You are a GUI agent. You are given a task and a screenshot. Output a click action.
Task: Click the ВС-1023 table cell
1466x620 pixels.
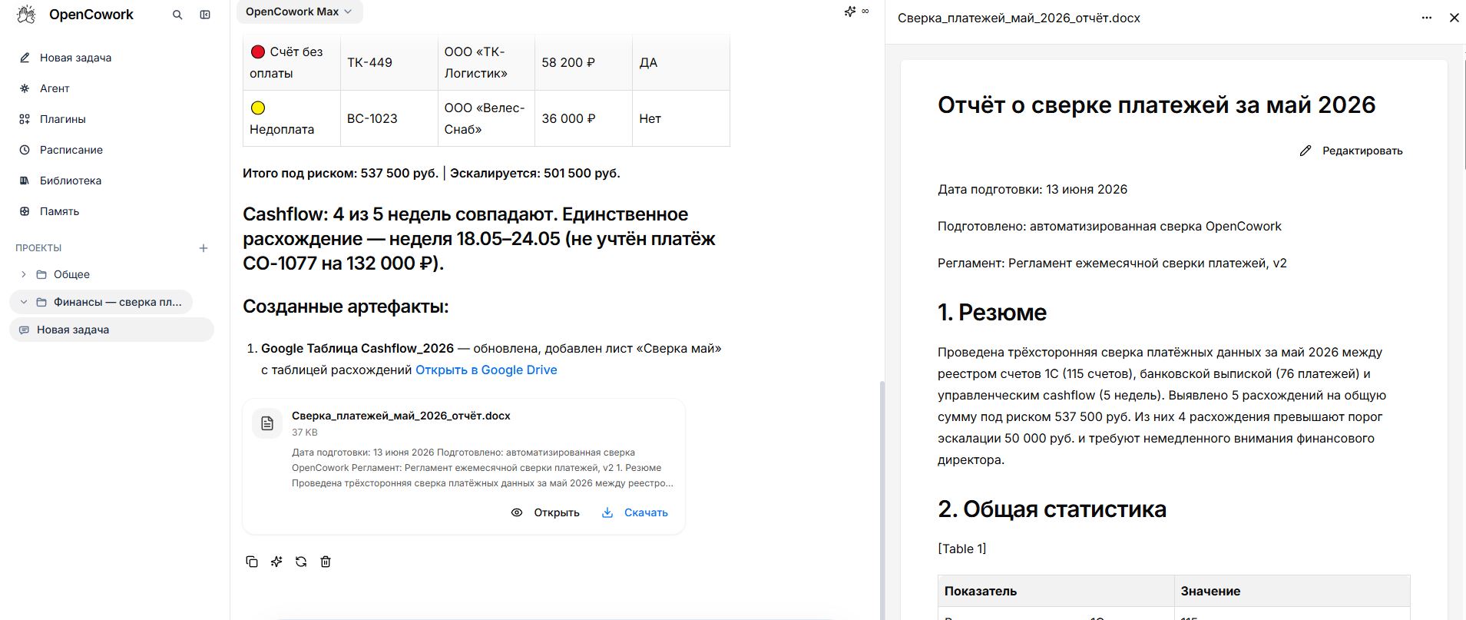pyautogui.click(x=389, y=118)
